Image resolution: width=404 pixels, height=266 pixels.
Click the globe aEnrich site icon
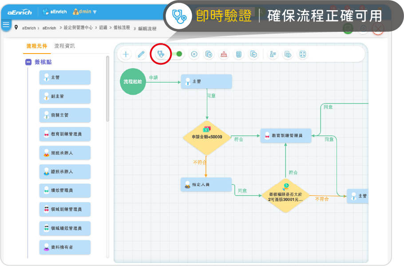46,12
